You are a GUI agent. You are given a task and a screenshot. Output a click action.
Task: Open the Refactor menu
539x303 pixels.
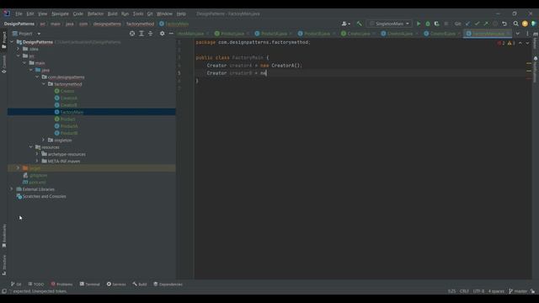click(x=95, y=13)
